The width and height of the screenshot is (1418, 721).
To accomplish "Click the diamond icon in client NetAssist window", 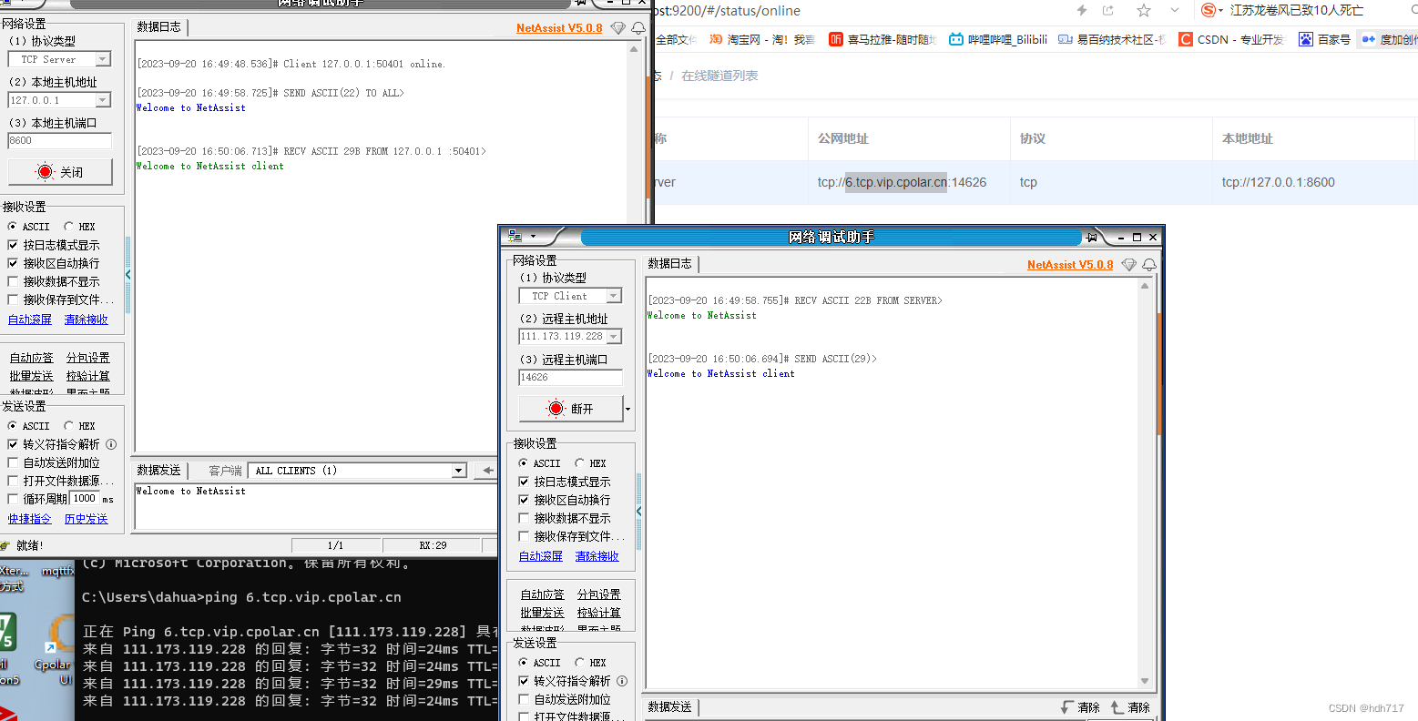I will (x=1129, y=265).
